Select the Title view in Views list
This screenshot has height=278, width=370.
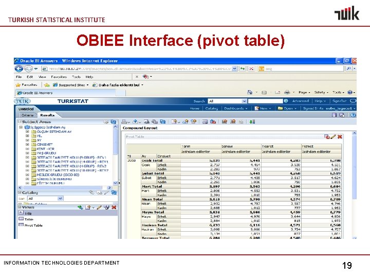tap(68, 213)
